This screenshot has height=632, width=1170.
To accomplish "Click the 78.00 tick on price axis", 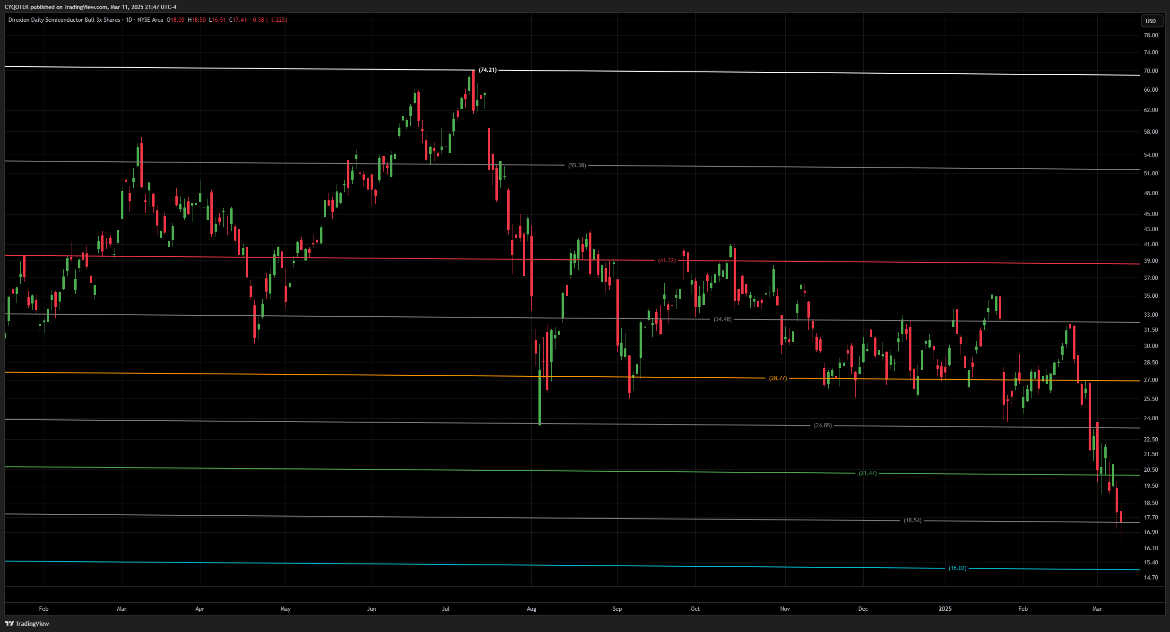I will (x=1151, y=35).
